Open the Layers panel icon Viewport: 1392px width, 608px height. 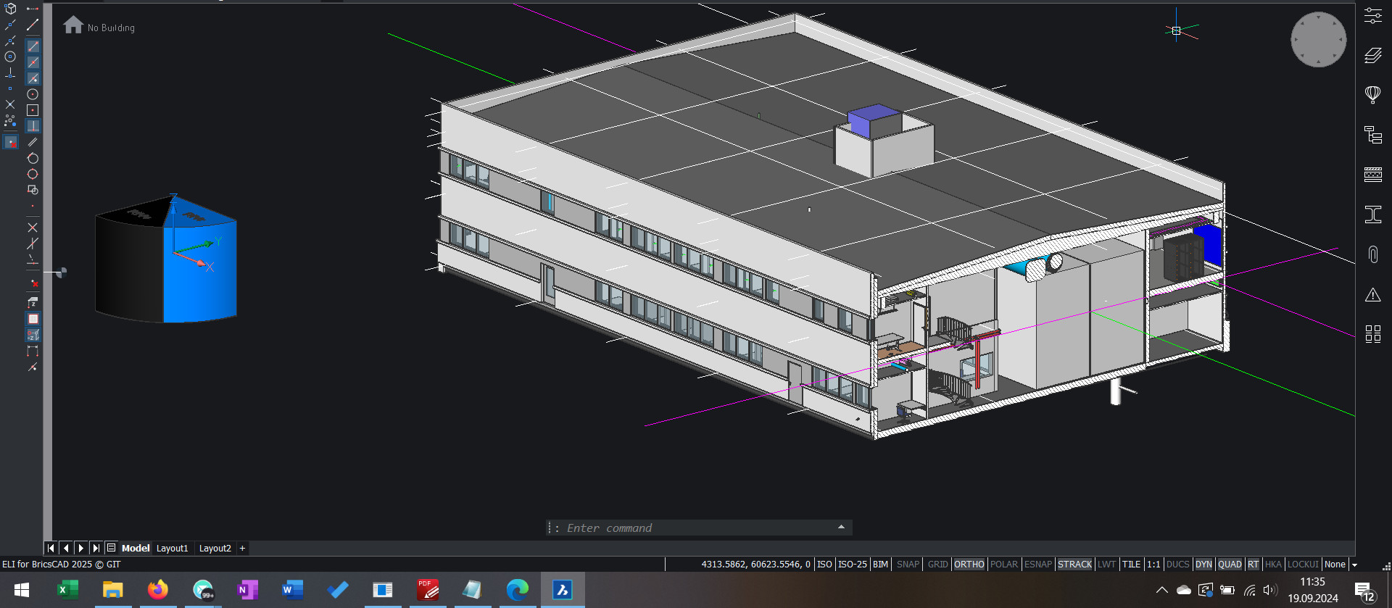[1372, 55]
